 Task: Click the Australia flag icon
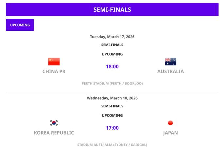click(170, 62)
